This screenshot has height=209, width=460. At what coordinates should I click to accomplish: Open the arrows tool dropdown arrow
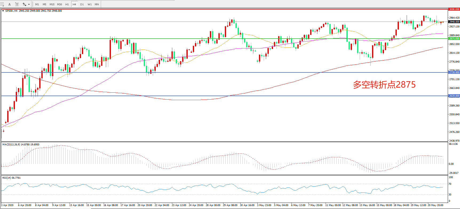(29, 4)
